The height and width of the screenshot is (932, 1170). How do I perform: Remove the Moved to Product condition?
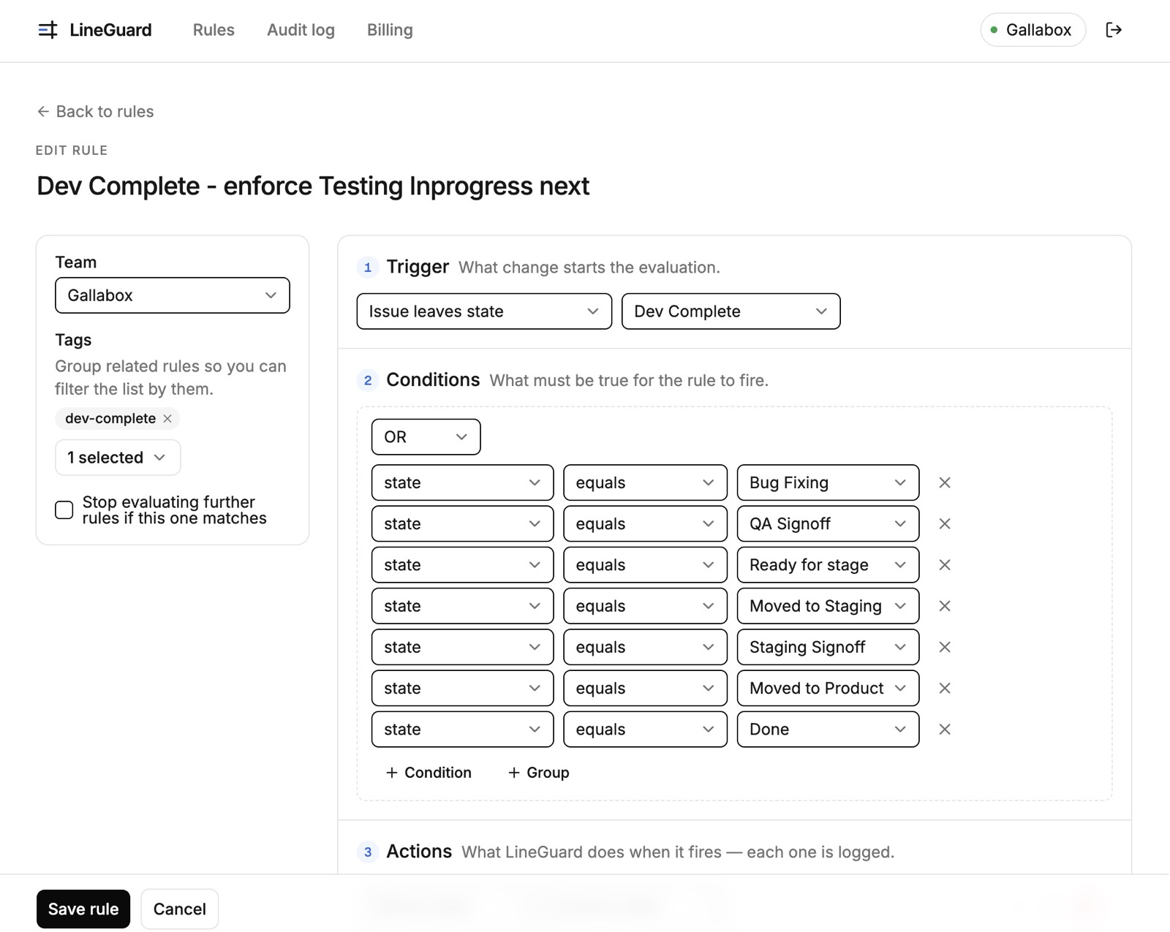pos(945,688)
